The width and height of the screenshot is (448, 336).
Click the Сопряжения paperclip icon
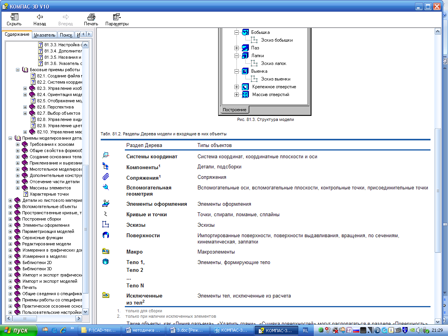pyautogui.click(x=106, y=177)
